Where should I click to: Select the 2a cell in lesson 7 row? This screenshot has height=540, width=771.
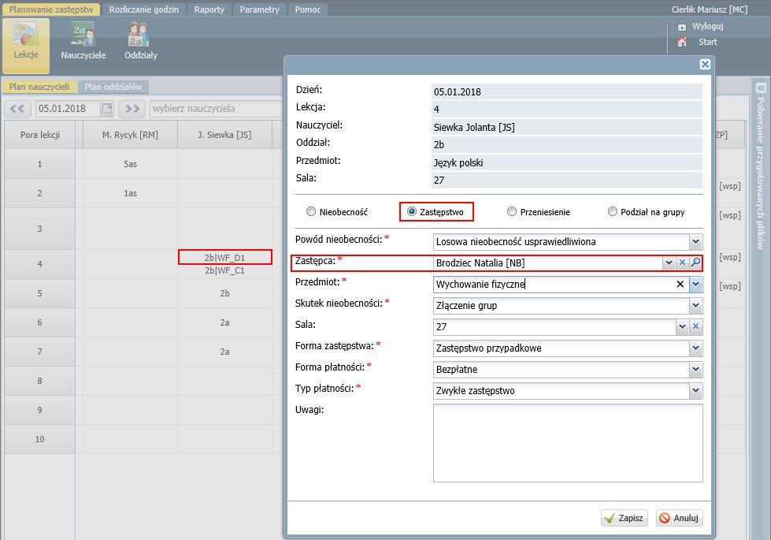[x=224, y=352]
